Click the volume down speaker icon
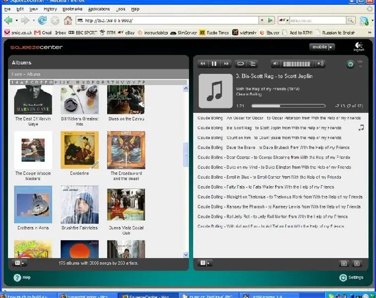Screen dimensions: 376x298 pyautogui.click(x=276, y=64)
